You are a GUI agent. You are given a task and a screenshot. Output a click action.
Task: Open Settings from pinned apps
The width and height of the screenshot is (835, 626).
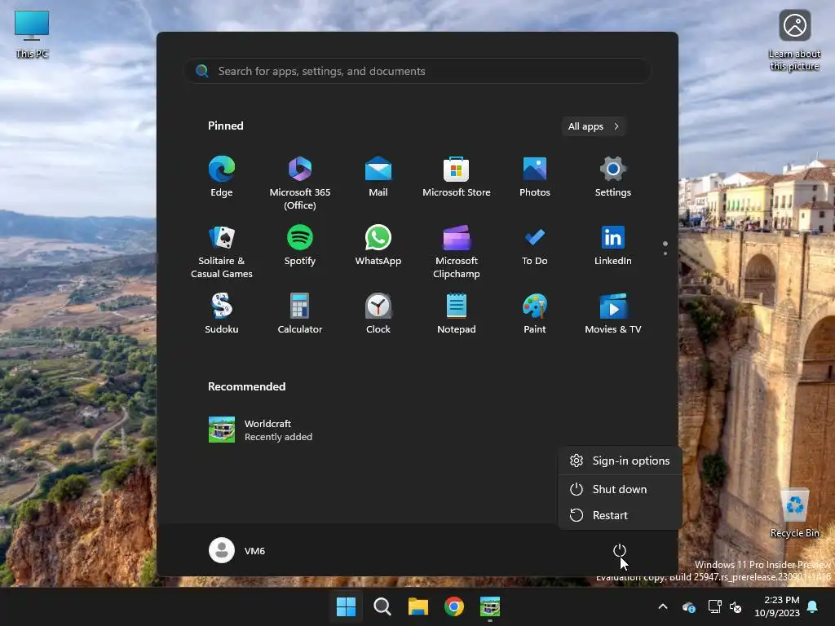coord(613,177)
